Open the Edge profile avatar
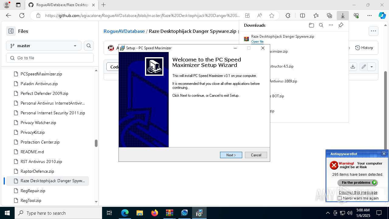Image resolution: width=389 pixels, height=219 pixels. click(x=7, y=5)
